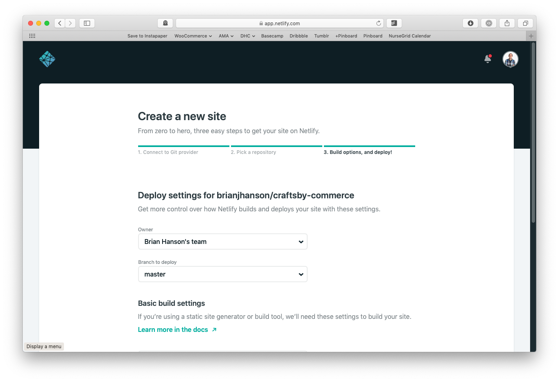Image resolution: width=559 pixels, height=382 pixels.
Task: Open the Dribbble bookmark
Action: (x=299, y=36)
